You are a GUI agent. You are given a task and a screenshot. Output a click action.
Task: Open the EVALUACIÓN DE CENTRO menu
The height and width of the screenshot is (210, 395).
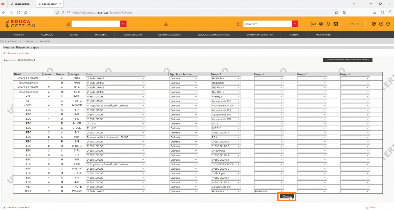[259, 35]
